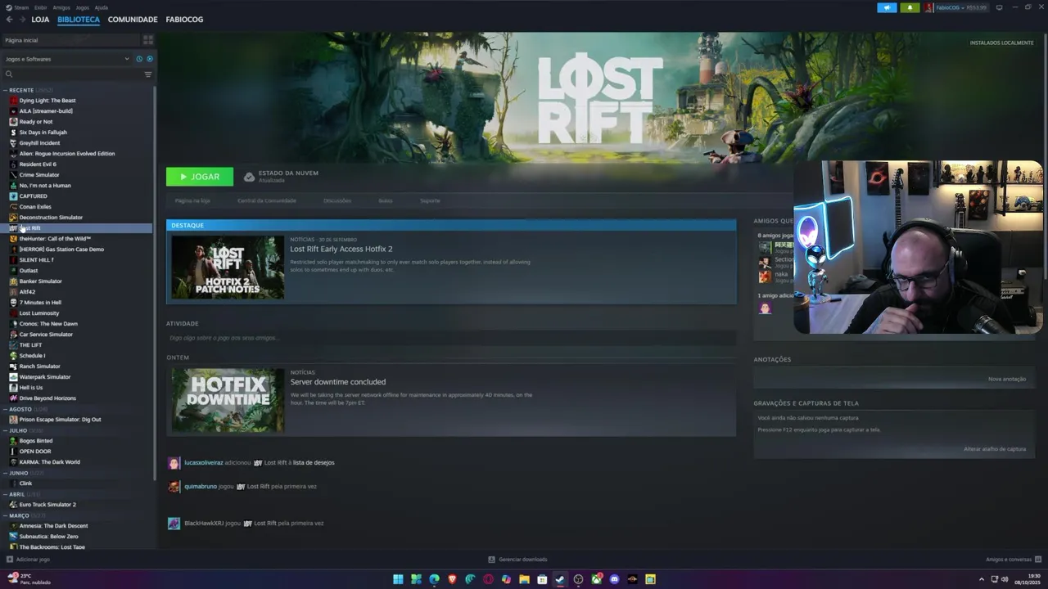
Task: Open Server downtime concluded article
Action: (338, 382)
